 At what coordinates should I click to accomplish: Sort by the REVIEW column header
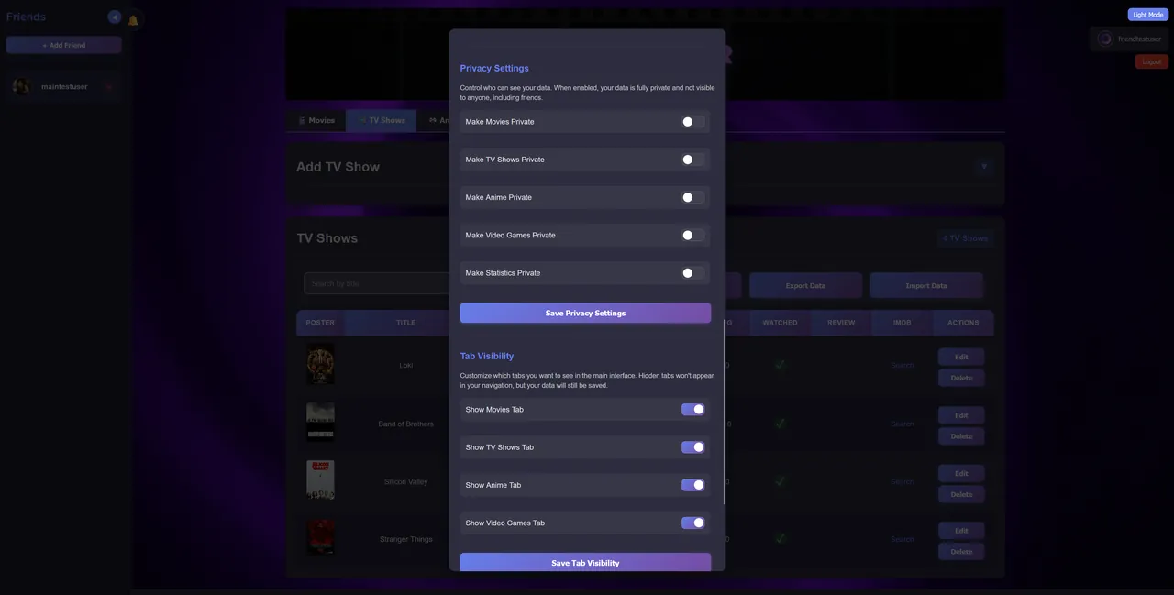(841, 323)
